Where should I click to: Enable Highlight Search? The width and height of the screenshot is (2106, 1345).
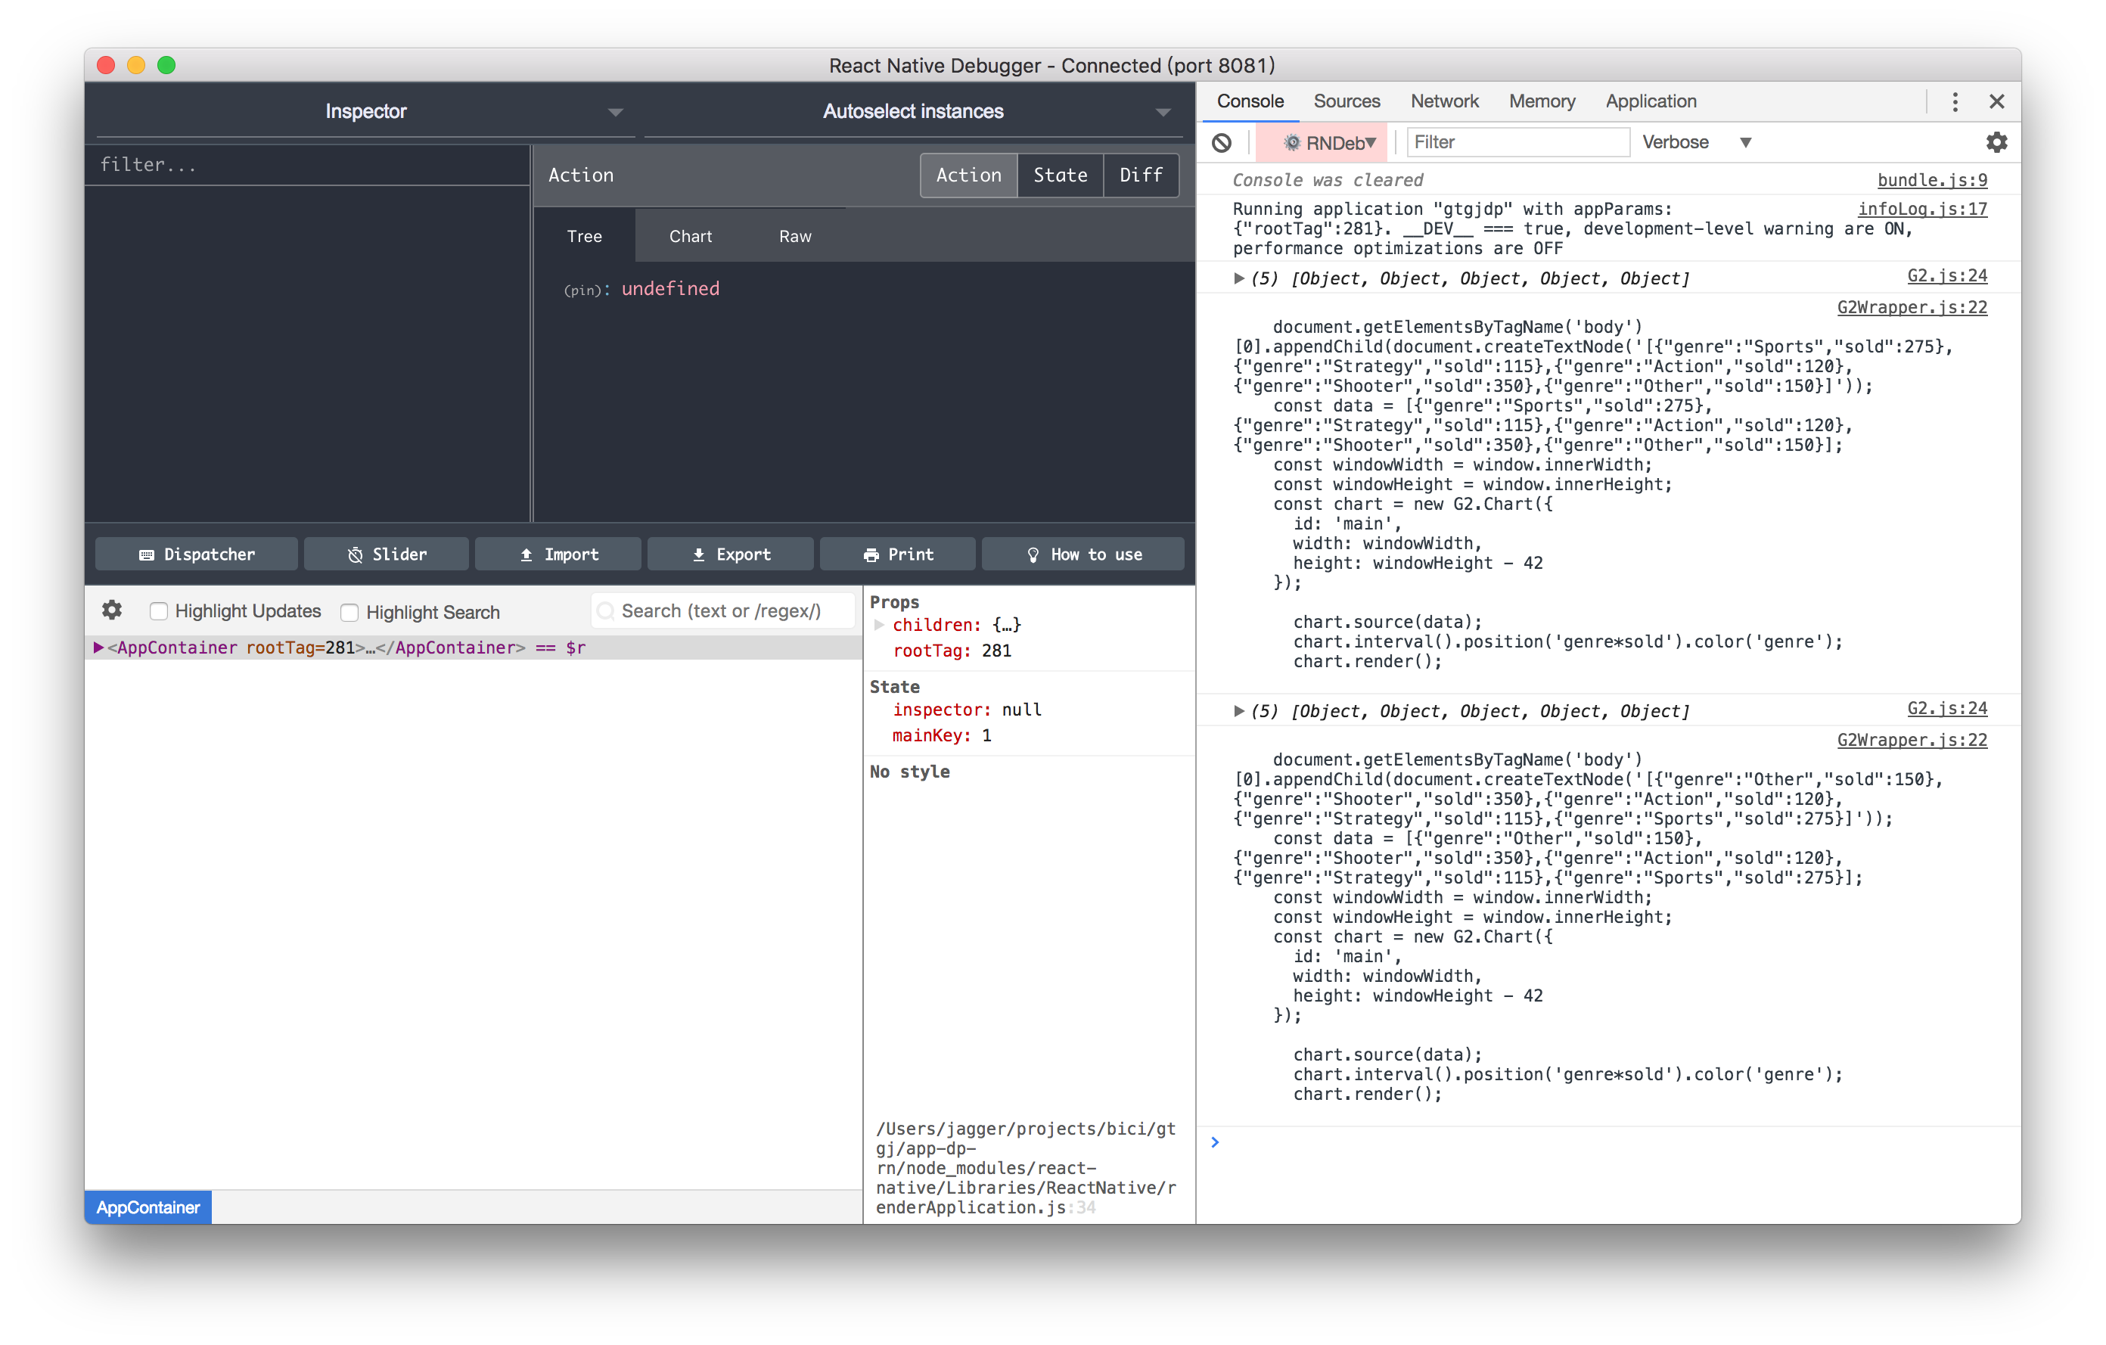pos(349,612)
